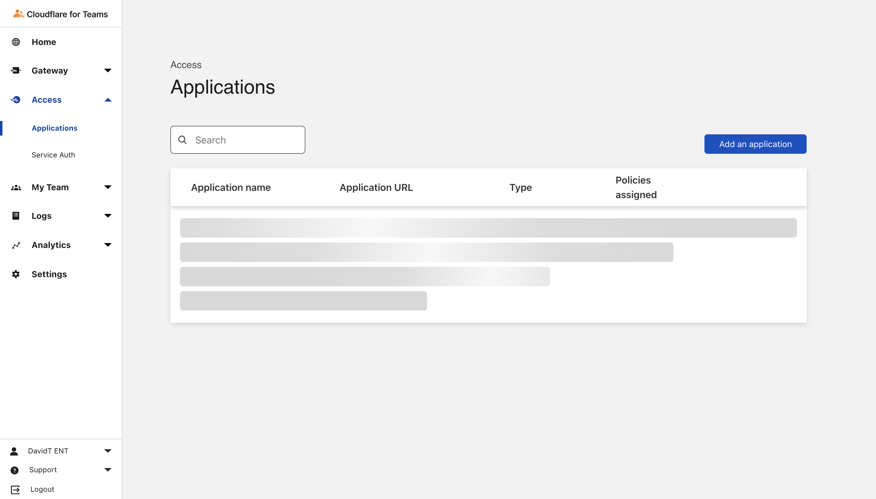This screenshot has height=499, width=876.
Task: Click the Logs document icon
Action: click(16, 215)
